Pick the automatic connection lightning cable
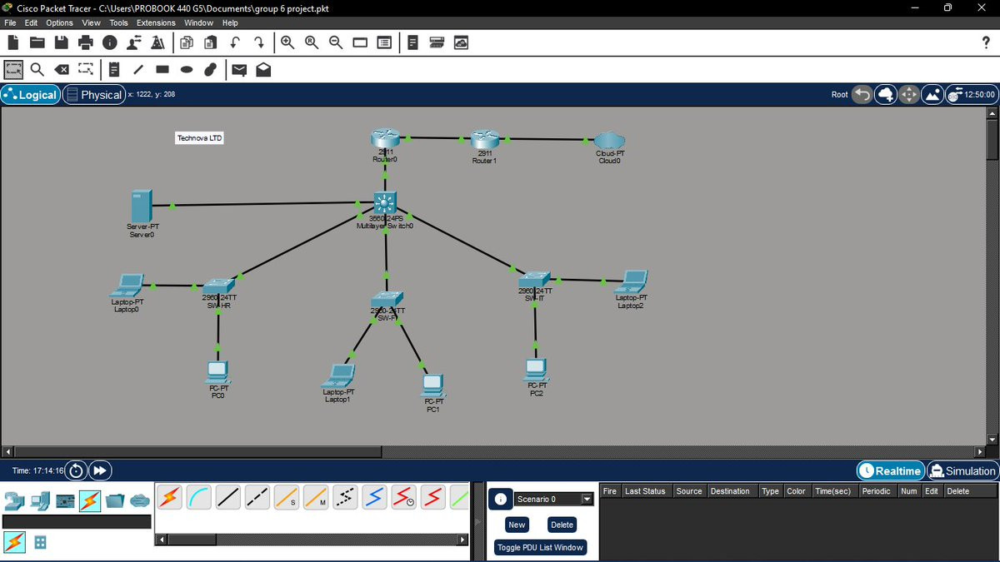Viewport: 1000px width, 562px height. coord(169,498)
